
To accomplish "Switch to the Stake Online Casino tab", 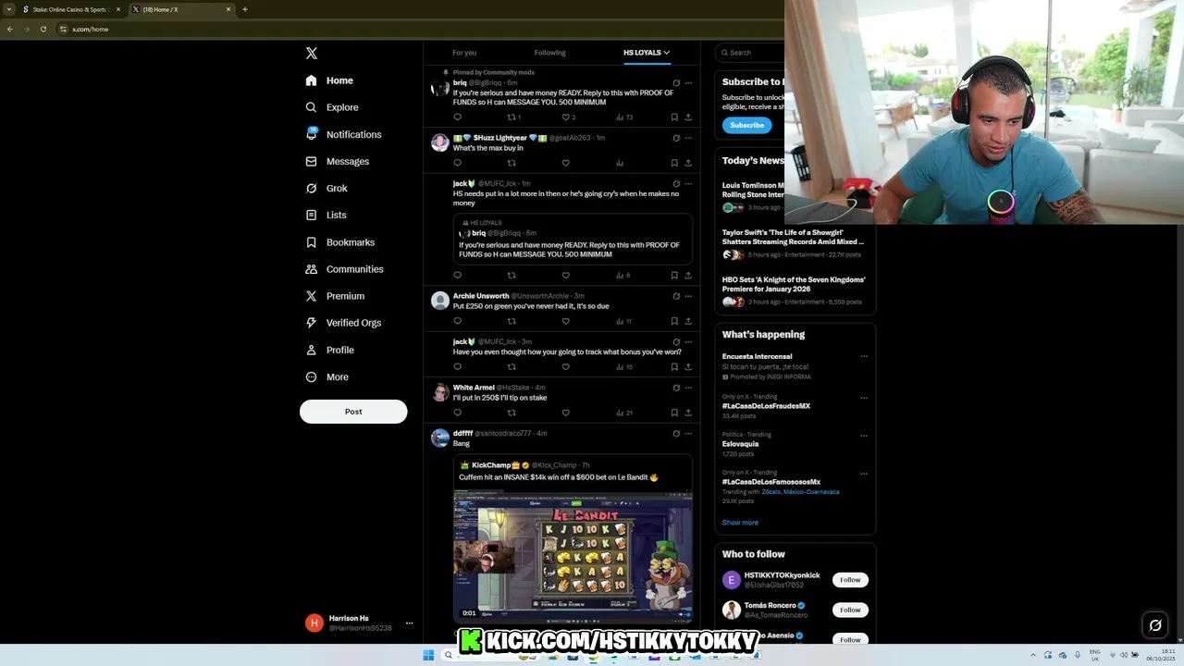I will [70, 9].
